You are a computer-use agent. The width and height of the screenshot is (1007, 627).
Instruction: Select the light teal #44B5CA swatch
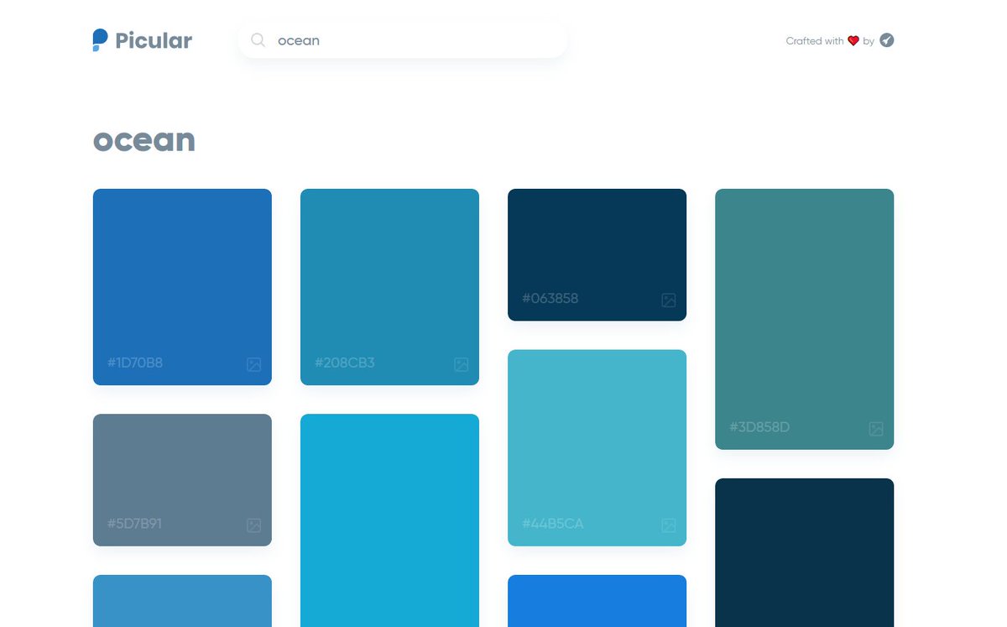click(x=597, y=448)
